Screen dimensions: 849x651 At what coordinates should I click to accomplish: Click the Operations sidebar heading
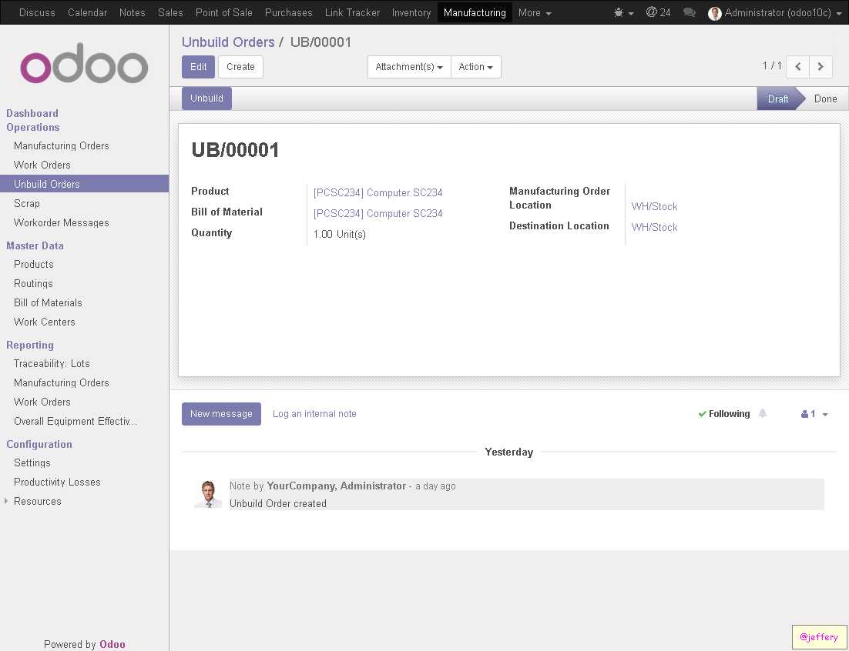click(x=33, y=128)
